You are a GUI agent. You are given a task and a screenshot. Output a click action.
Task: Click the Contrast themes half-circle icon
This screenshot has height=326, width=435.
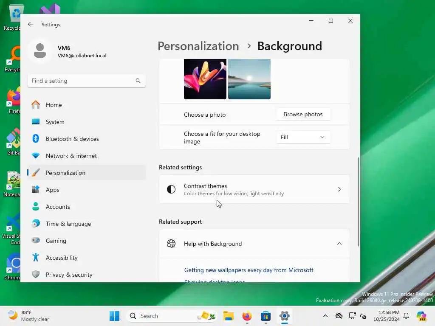tap(171, 190)
